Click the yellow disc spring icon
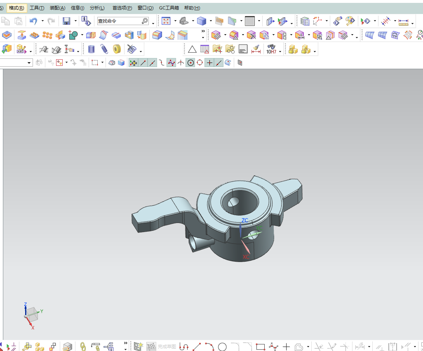The height and width of the screenshot is (351, 423). pos(117,49)
